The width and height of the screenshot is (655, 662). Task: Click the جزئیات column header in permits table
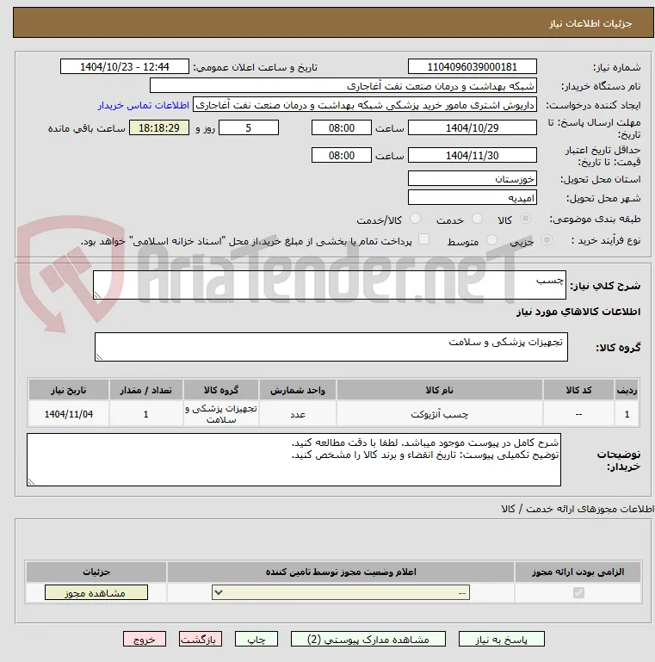pos(96,572)
